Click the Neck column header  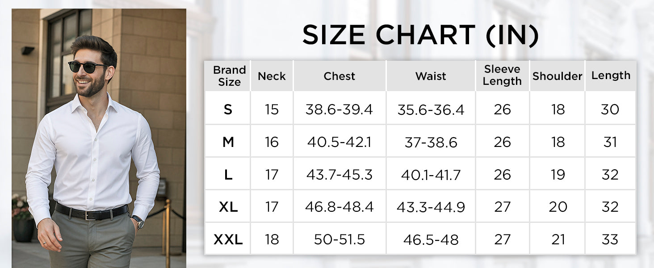click(x=272, y=76)
